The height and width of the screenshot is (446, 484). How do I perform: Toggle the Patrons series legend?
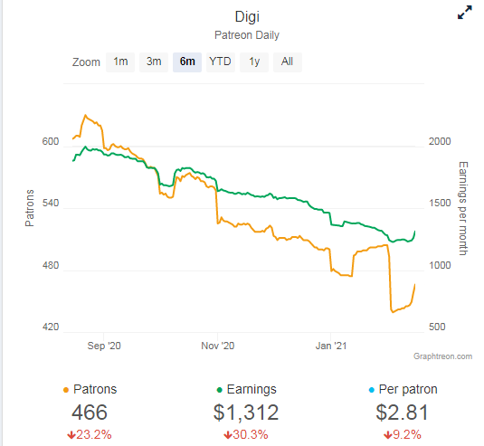pos(90,390)
